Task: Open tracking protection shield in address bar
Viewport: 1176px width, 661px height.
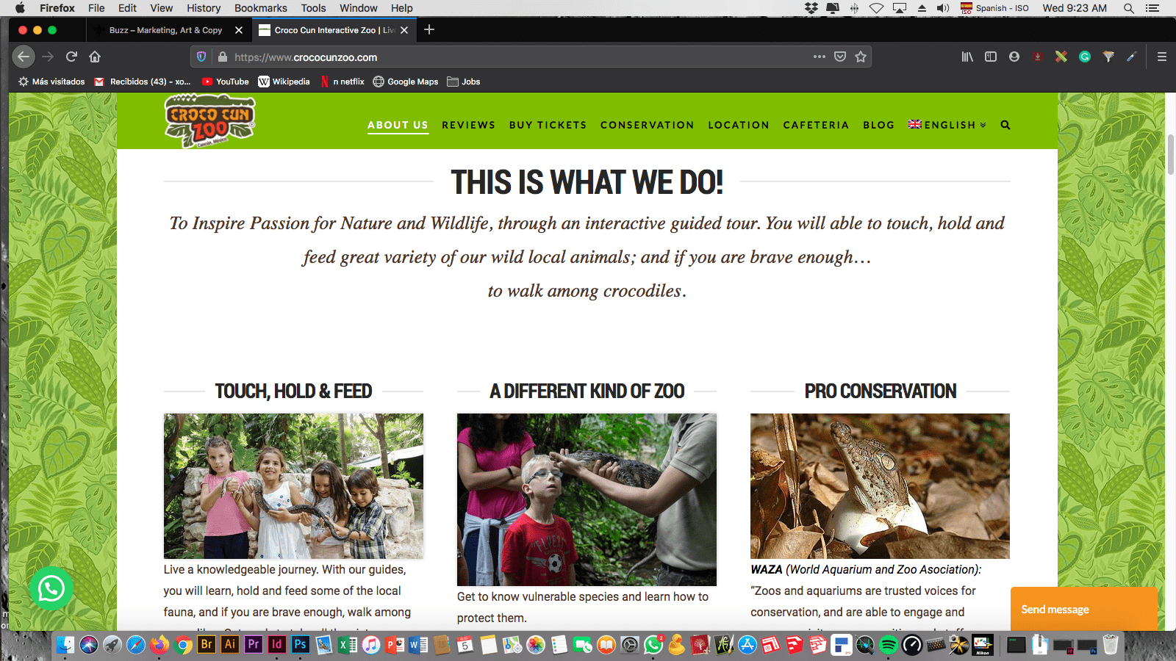Action: pyautogui.click(x=201, y=57)
